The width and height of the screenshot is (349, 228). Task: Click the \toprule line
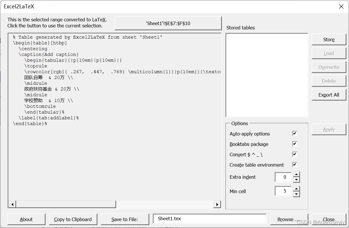click(x=36, y=66)
